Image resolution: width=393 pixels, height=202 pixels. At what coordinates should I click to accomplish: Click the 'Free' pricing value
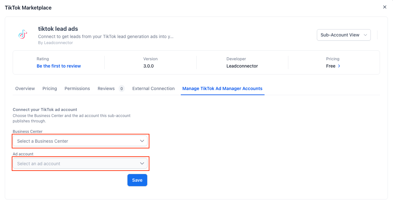tap(331, 66)
